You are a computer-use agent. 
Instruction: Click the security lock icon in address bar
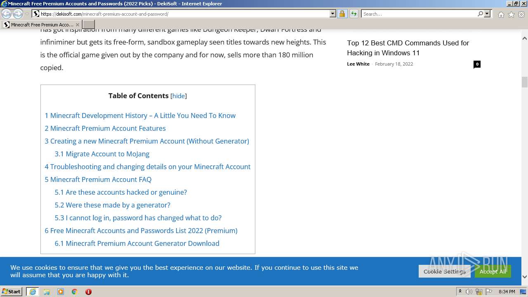point(342,14)
